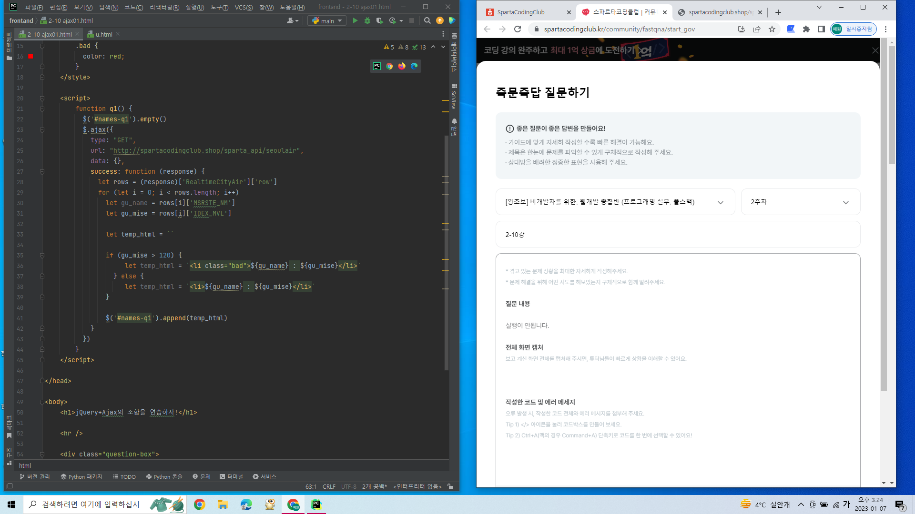
Task: Open Chrome three-dot menu
Action: pyautogui.click(x=886, y=29)
